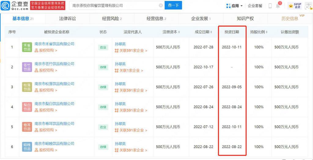
Task: Click the 昭晚饮品 blue company logo
Action: (x=27, y=147)
